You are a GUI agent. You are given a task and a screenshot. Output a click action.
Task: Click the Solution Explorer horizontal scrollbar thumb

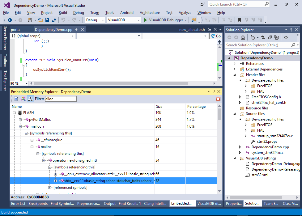coord(256,197)
